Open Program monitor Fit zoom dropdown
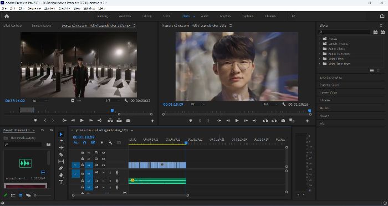This screenshot has width=388, height=206. [x=198, y=104]
